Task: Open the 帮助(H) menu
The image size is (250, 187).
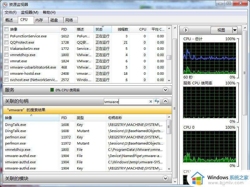Action: coord(49,12)
